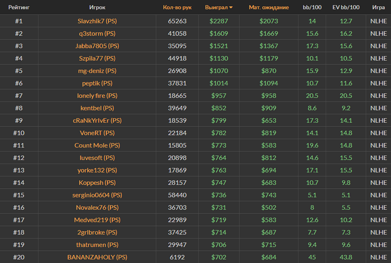Select BANANZAHOLY (PS) player link
This screenshot has width=391, height=263.
97,257
